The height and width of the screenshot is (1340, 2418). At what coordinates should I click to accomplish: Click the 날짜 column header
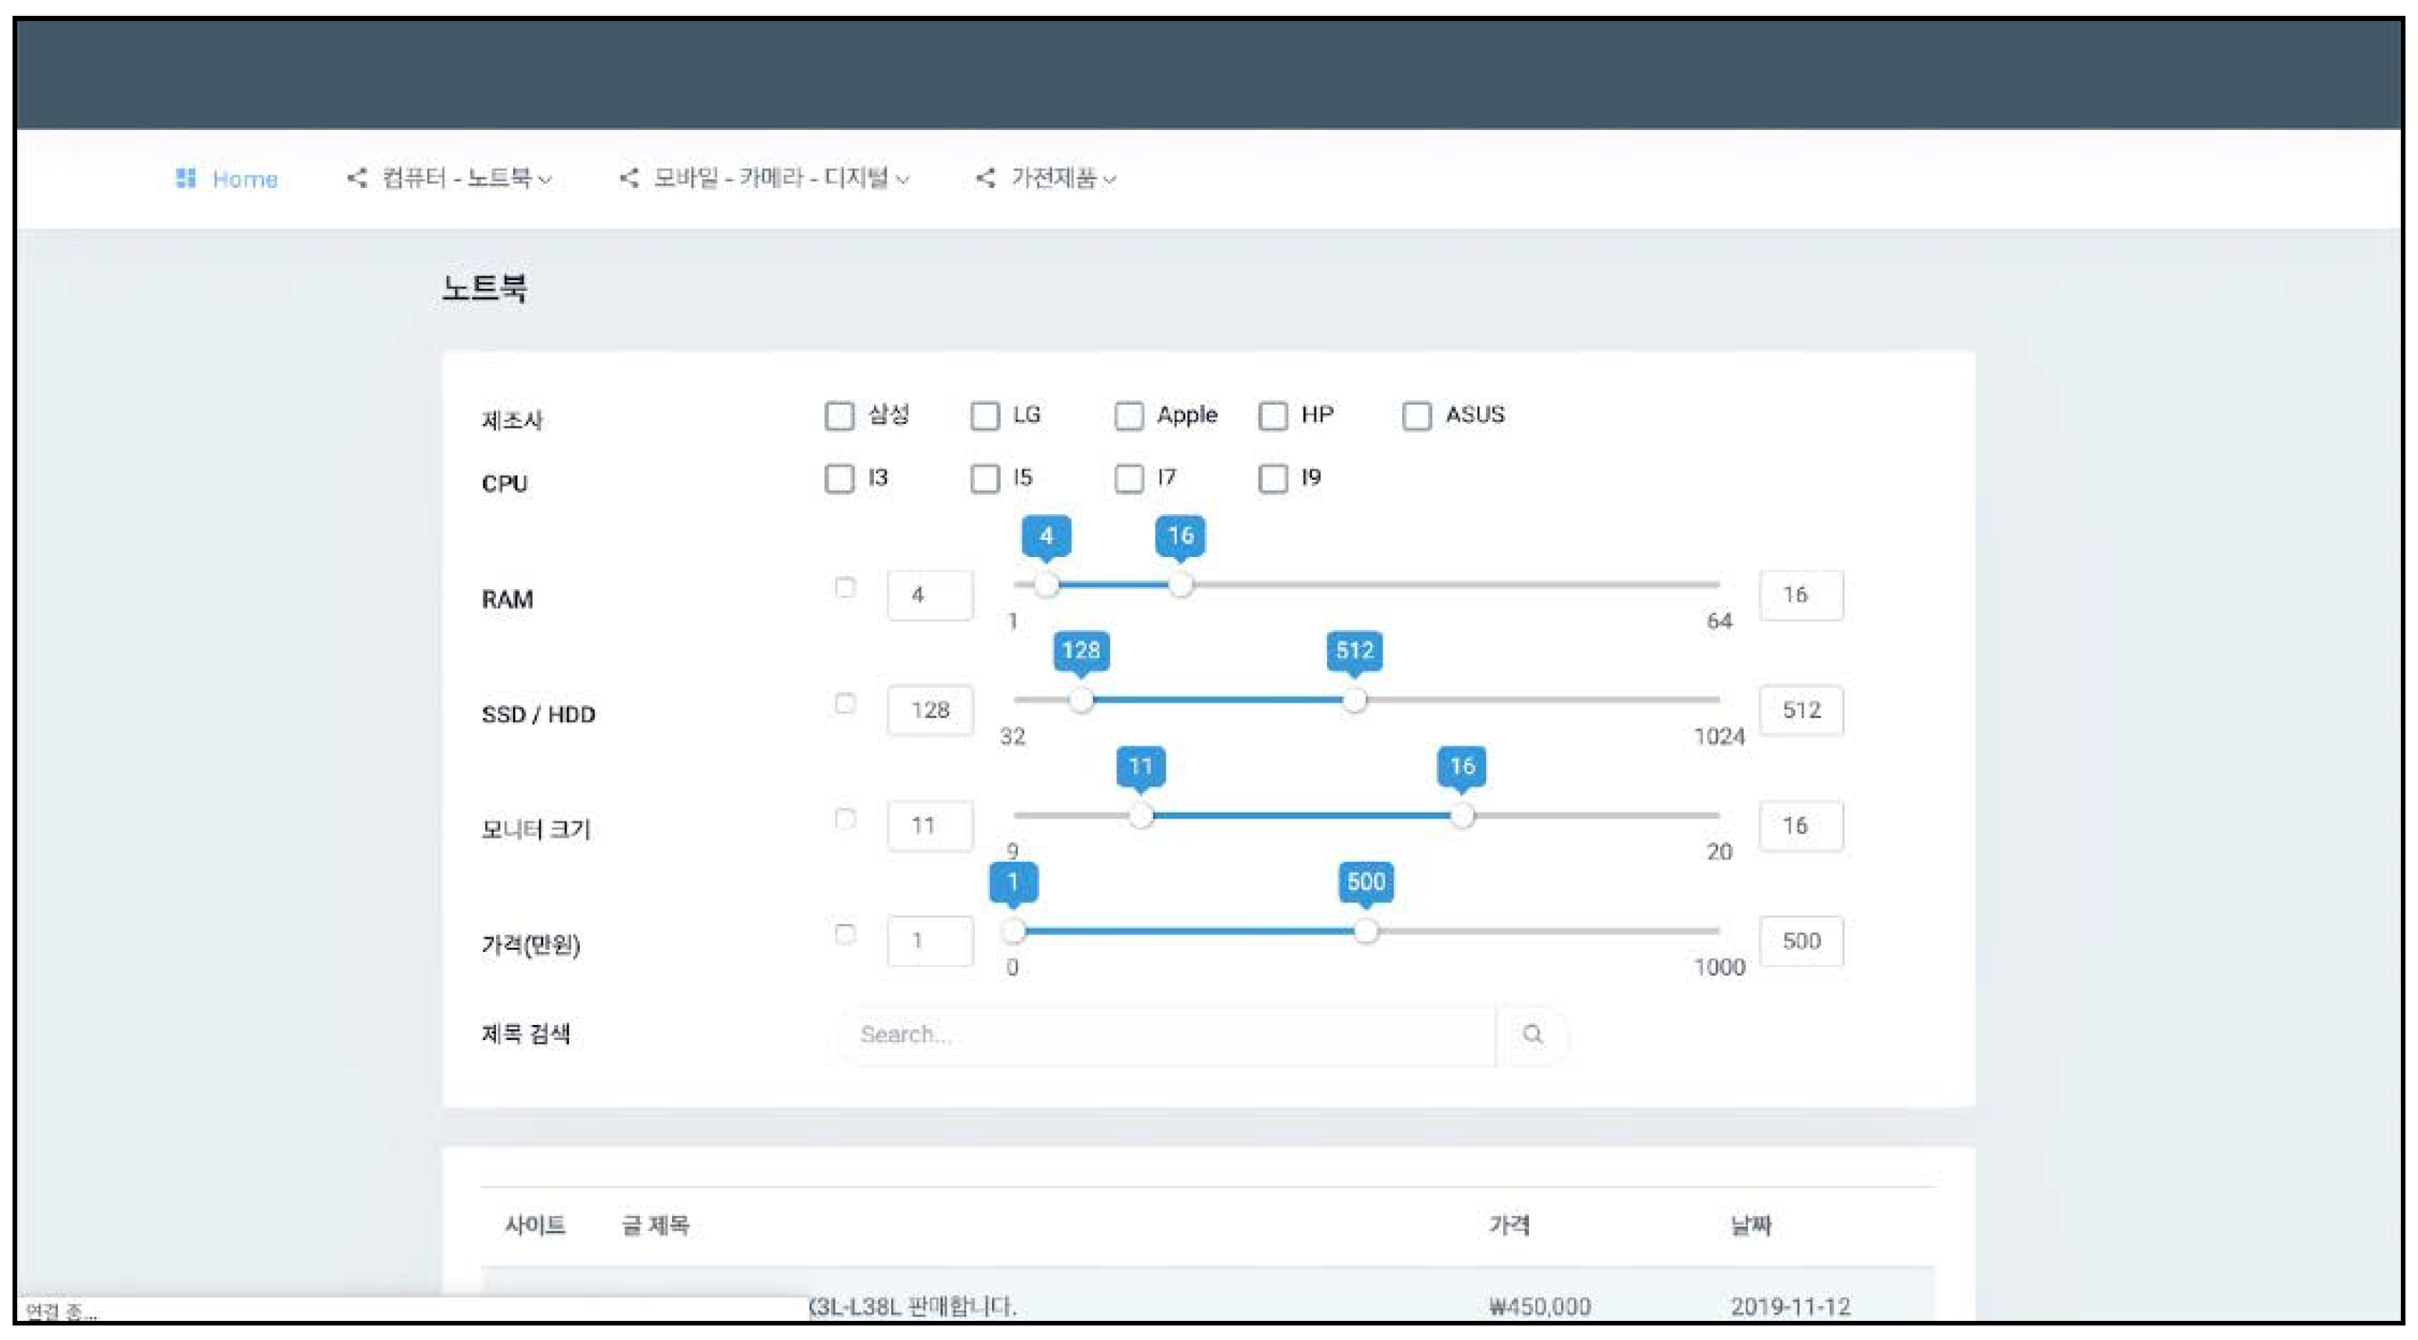[1751, 1225]
